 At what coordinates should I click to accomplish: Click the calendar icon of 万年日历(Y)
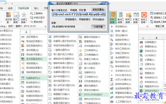pyautogui.click(x=141, y=51)
